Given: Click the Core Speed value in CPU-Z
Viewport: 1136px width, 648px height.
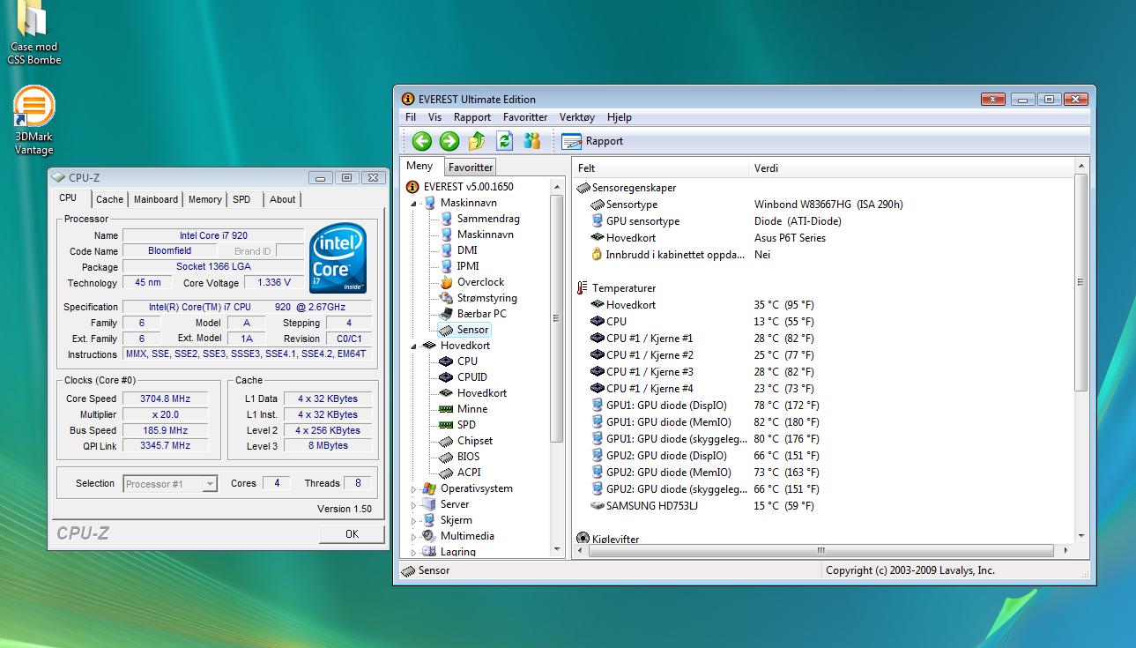Looking at the screenshot, I should [x=165, y=398].
